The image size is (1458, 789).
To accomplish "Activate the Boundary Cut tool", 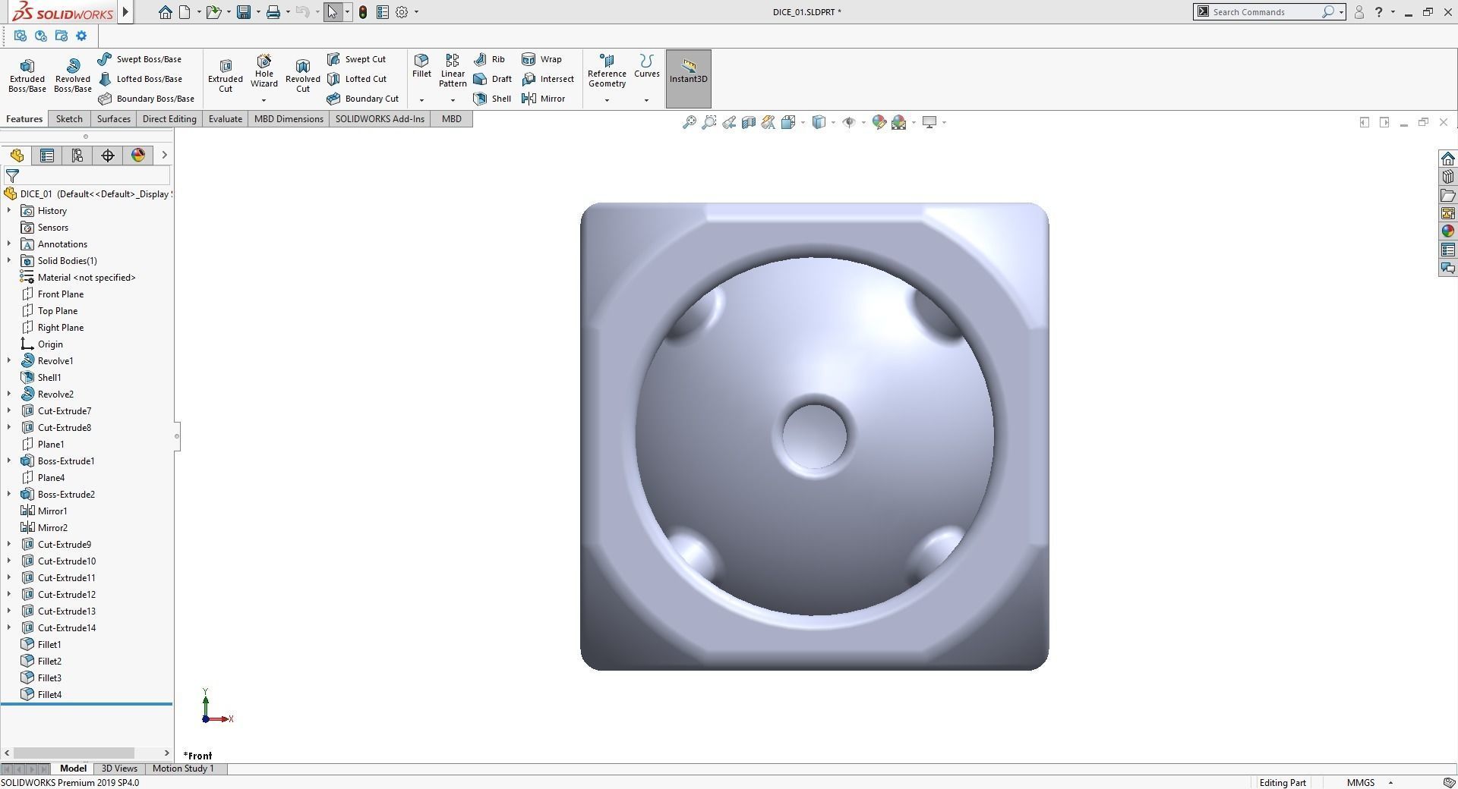I will point(363,99).
